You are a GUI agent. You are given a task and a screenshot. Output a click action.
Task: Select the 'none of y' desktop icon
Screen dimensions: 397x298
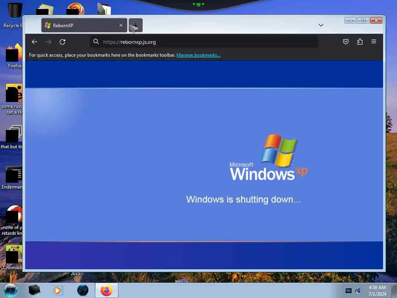pos(12,220)
